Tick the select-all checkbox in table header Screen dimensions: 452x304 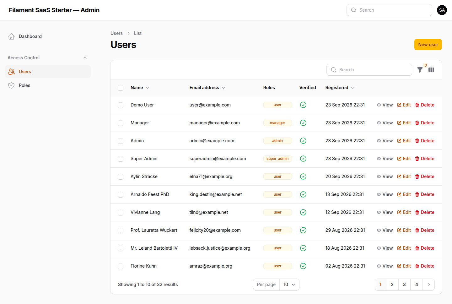click(x=121, y=88)
